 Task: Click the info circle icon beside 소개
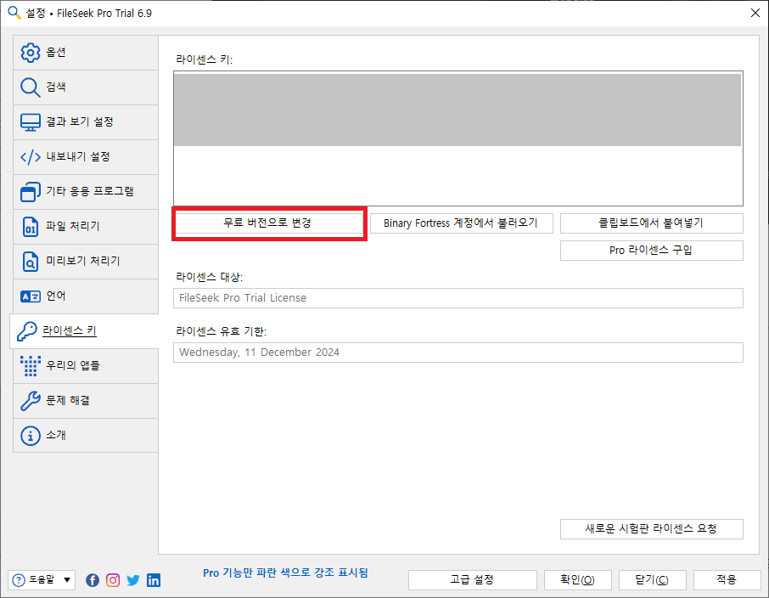click(31, 436)
